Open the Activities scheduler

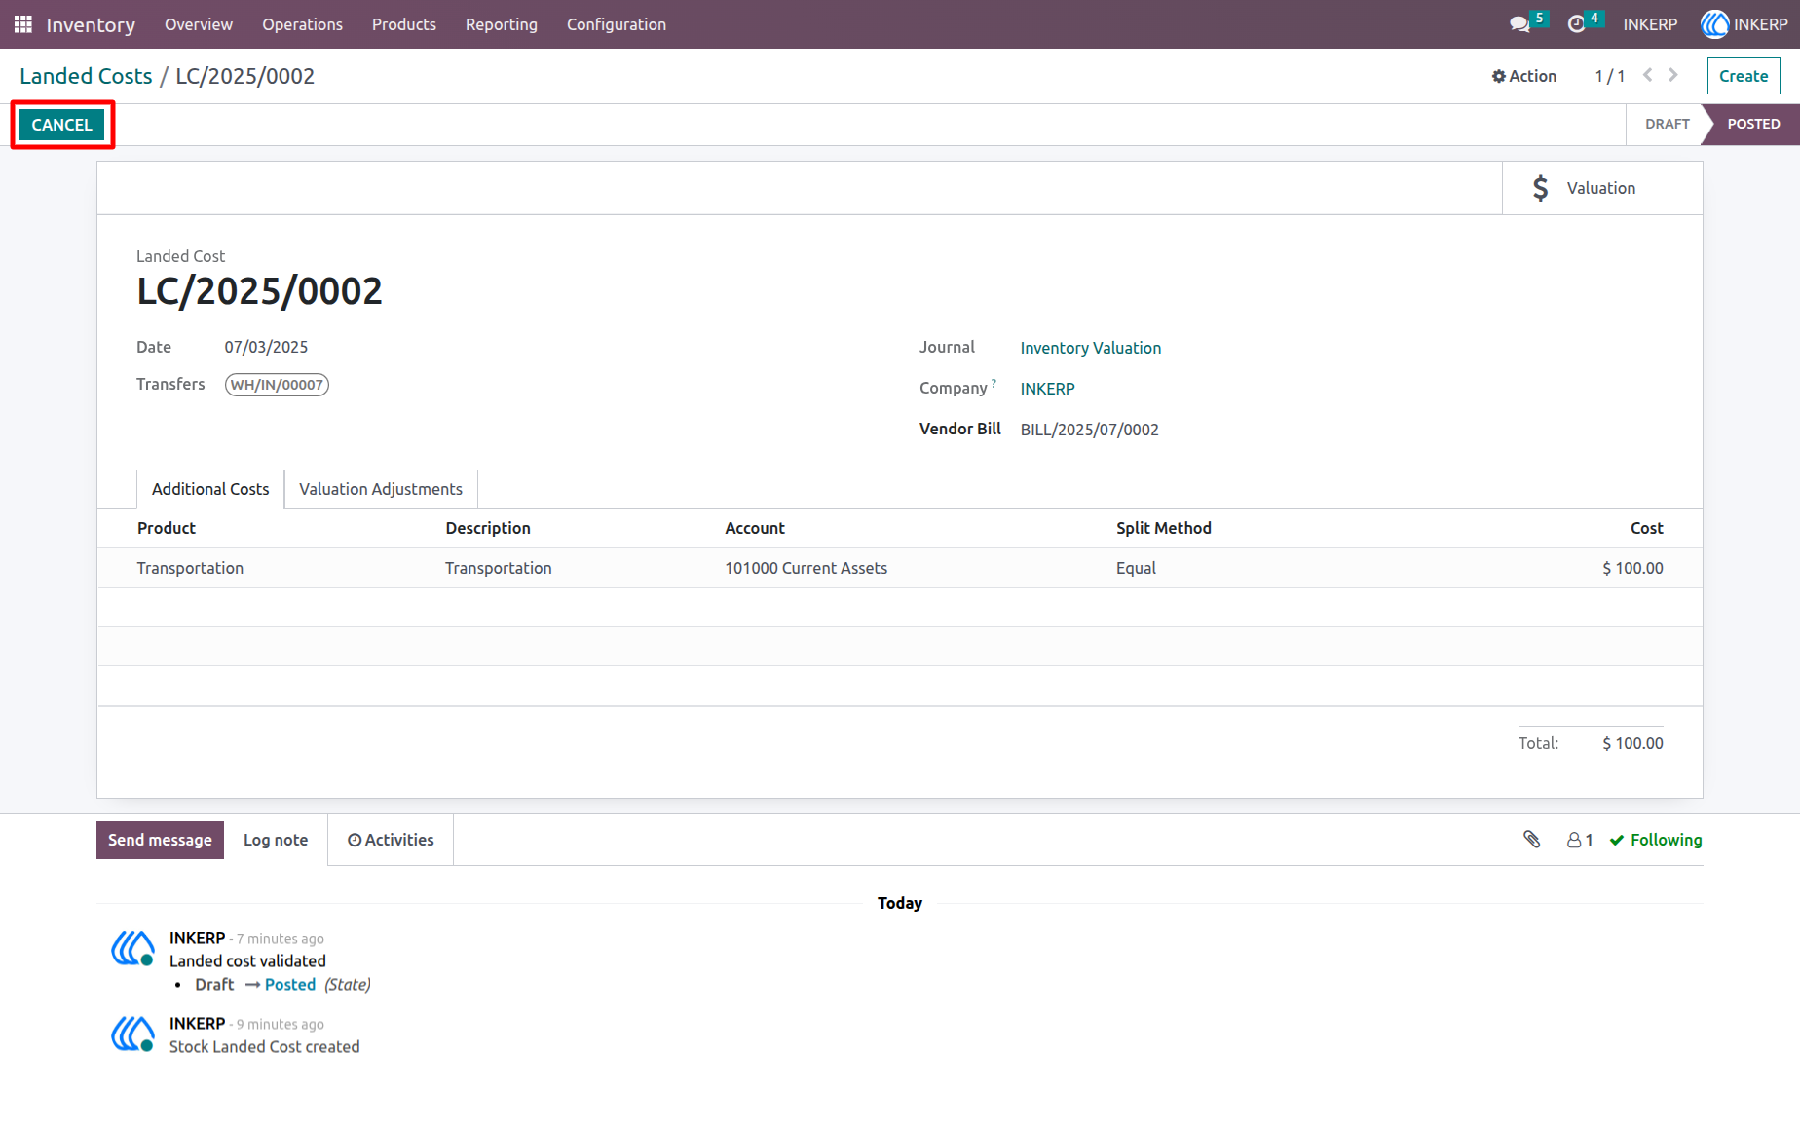click(x=391, y=840)
